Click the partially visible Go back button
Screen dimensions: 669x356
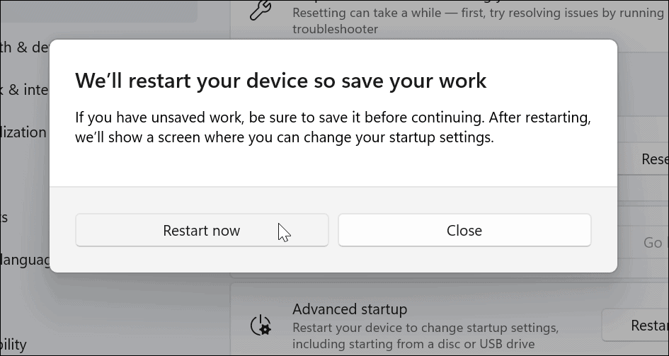point(651,243)
